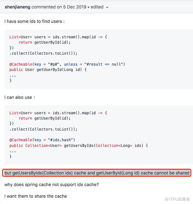Click the "ITPUB博客" watermark text
Screen dimensions: 193x204
179,199
